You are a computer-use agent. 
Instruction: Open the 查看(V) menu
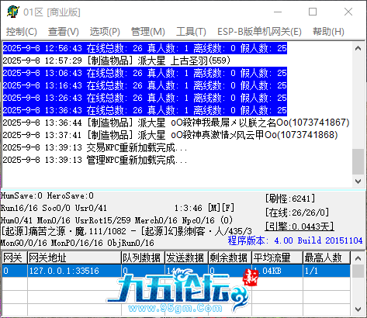coord(64,32)
